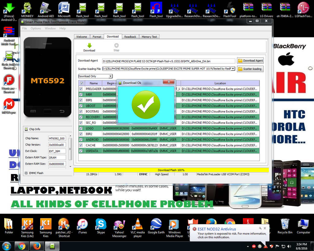This screenshot has height=251, width=314.
Task: Uncheck the LOGO partition checkbox
Action: pyautogui.click(x=81, y=128)
